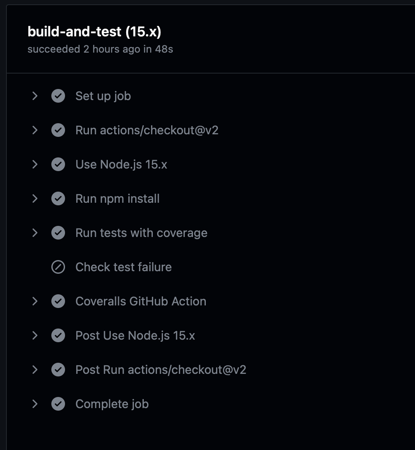
Task: Click the build-and-test (15.x) job title
Action: coord(94,32)
